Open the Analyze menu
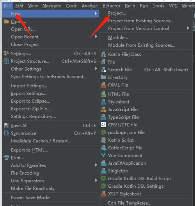The width and height of the screenshot is (195, 206). click(x=90, y=6)
